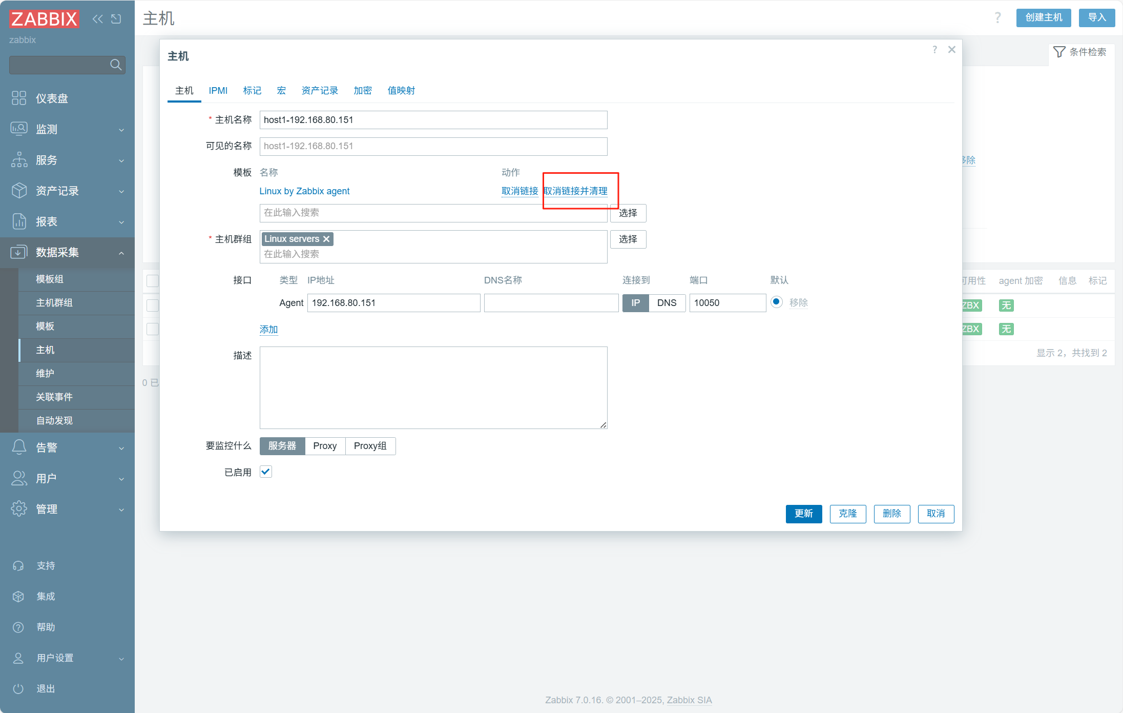Click the 退出 power icon
The height and width of the screenshot is (713, 1123).
(18, 688)
